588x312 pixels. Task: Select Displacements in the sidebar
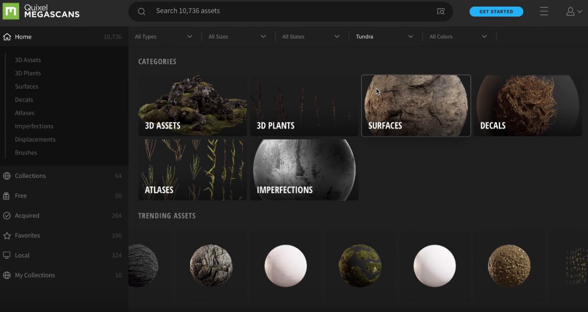click(35, 139)
